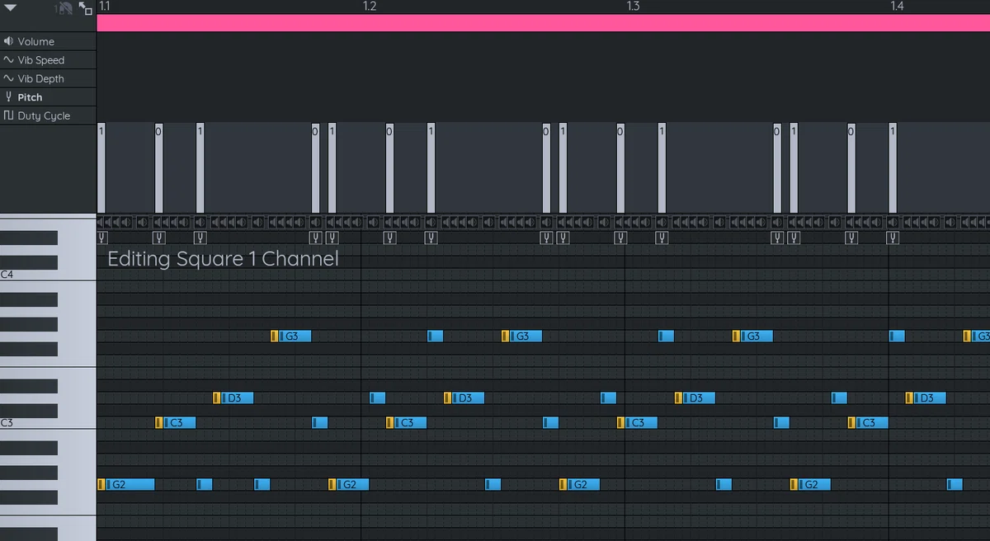The height and width of the screenshot is (541, 990).
Task: Select the labeled G3 note in bar 1.3
Action: (753, 336)
